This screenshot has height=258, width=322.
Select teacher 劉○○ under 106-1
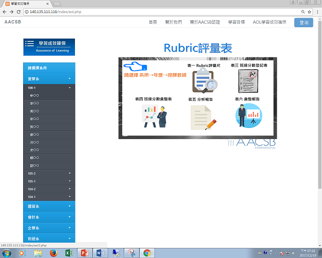[x=49, y=166]
